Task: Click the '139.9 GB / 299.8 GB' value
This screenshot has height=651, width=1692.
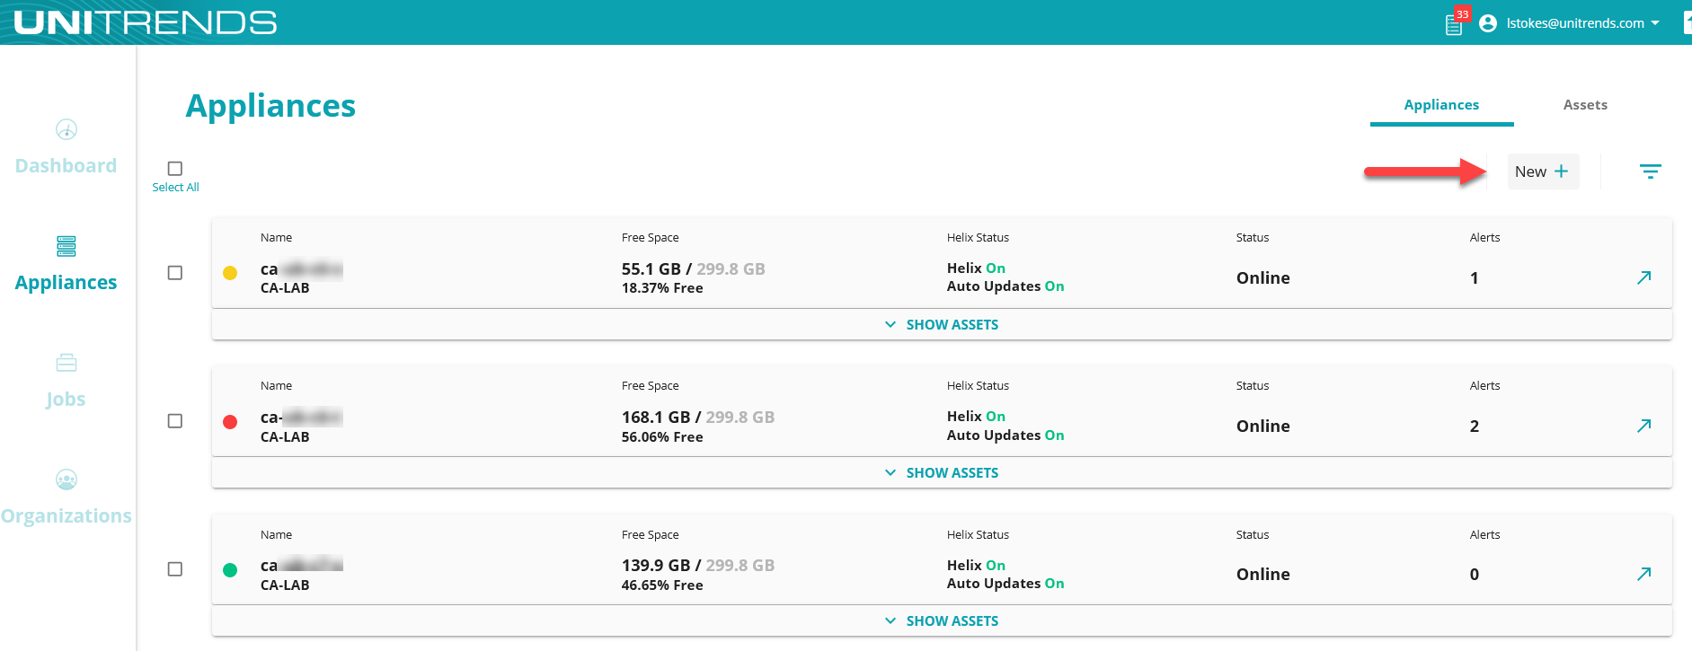Action: tap(698, 565)
